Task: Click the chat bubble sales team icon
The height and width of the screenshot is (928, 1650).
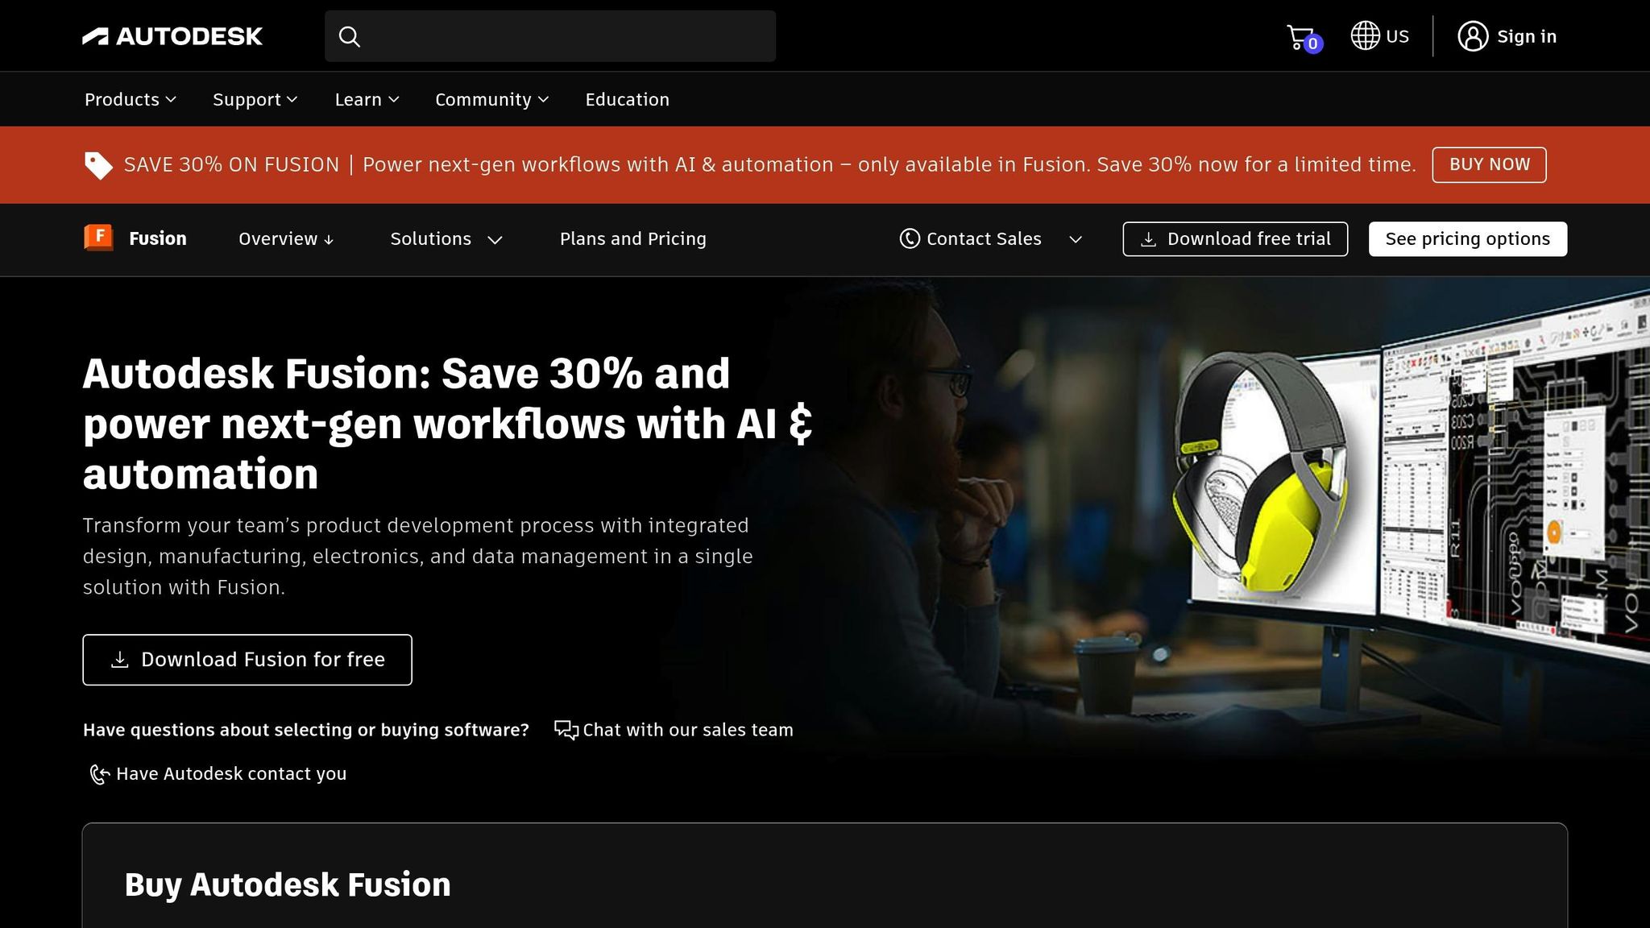Action: click(566, 730)
